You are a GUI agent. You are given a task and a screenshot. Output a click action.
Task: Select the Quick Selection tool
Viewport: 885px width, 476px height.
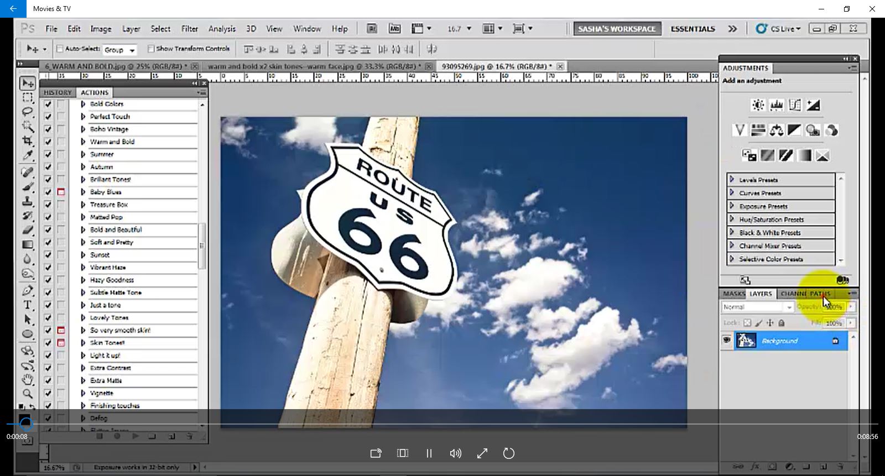pyautogui.click(x=27, y=127)
